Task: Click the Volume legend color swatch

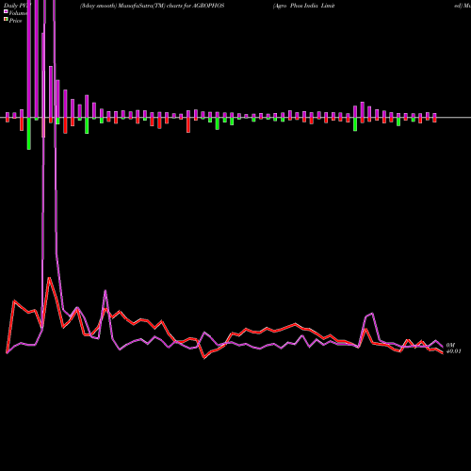Action: [6, 11]
